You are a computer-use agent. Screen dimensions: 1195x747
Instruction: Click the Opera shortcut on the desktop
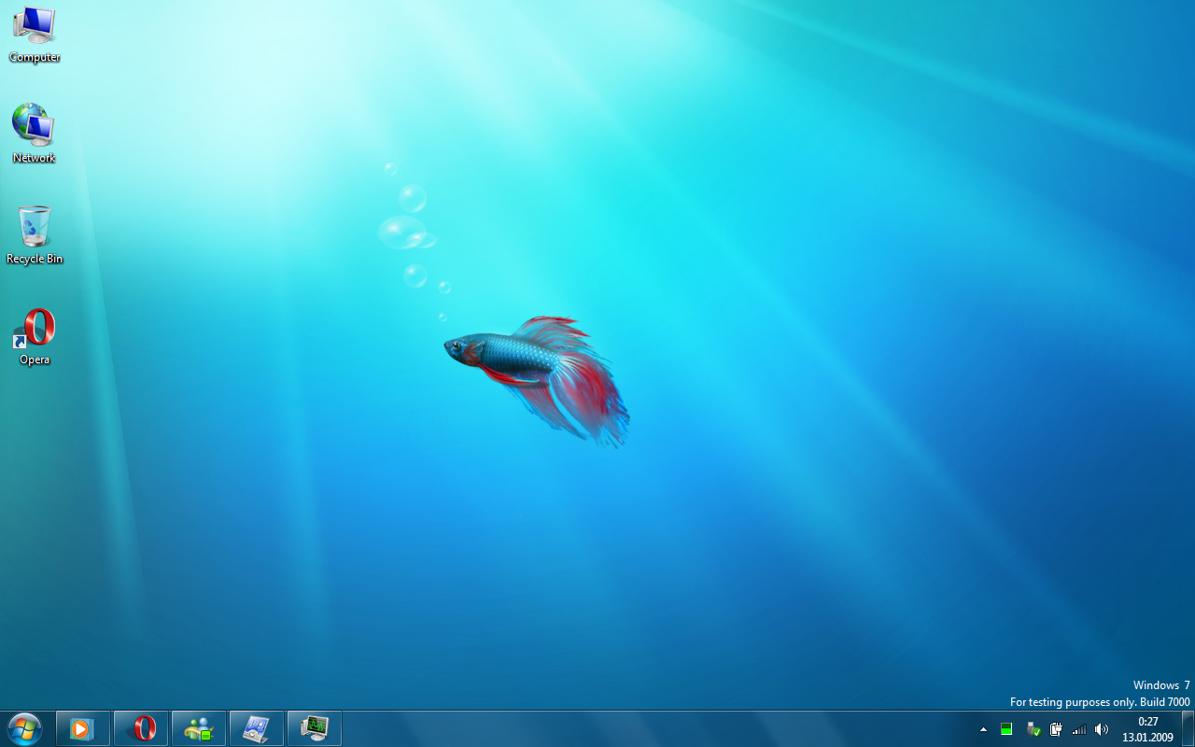click(35, 334)
